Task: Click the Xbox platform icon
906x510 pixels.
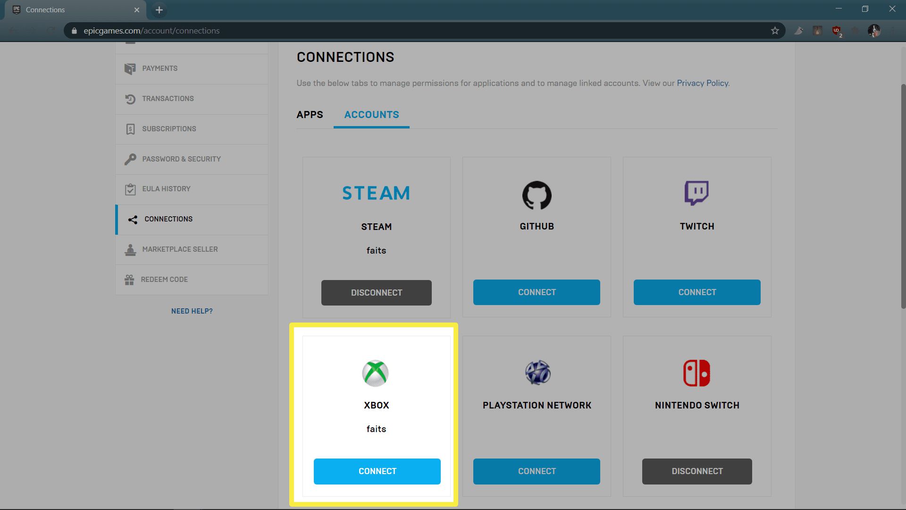Action: click(375, 373)
